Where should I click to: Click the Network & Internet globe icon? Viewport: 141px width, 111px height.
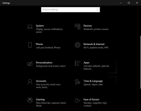pyautogui.click(x=78, y=45)
